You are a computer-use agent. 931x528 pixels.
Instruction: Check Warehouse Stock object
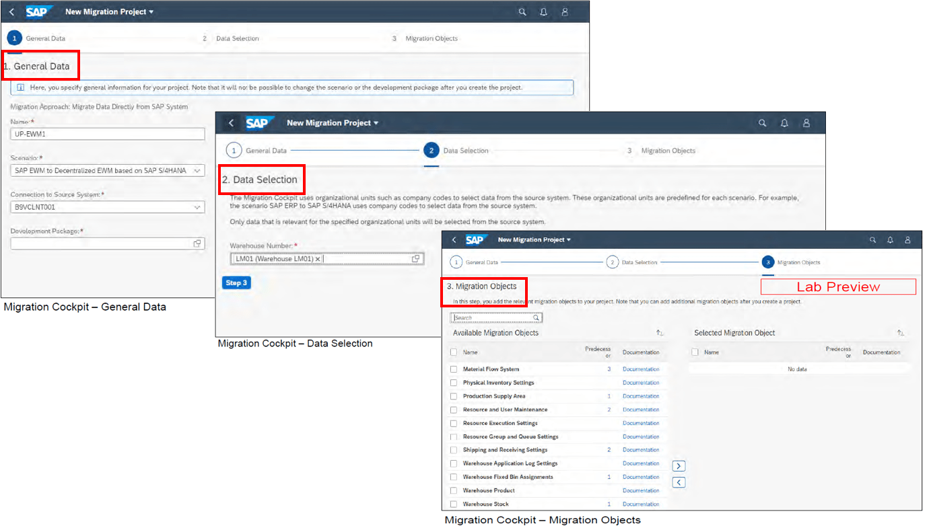[454, 504]
